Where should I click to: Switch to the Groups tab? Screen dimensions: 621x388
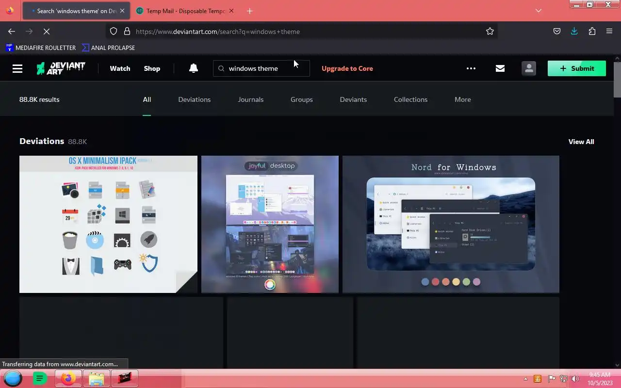[x=301, y=99]
